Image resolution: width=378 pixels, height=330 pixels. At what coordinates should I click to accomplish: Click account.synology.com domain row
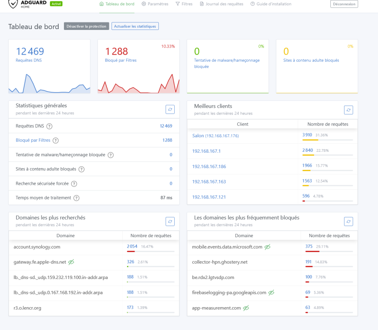(x=94, y=247)
